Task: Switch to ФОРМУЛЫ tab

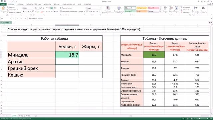Action: click(47, 4)
